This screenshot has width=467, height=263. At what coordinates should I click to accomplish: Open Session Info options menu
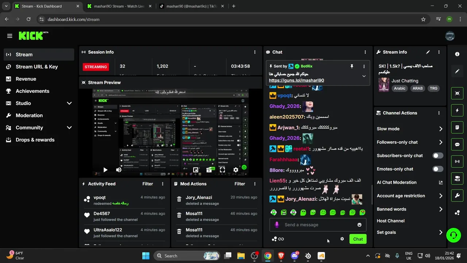(x=255, y=52)
